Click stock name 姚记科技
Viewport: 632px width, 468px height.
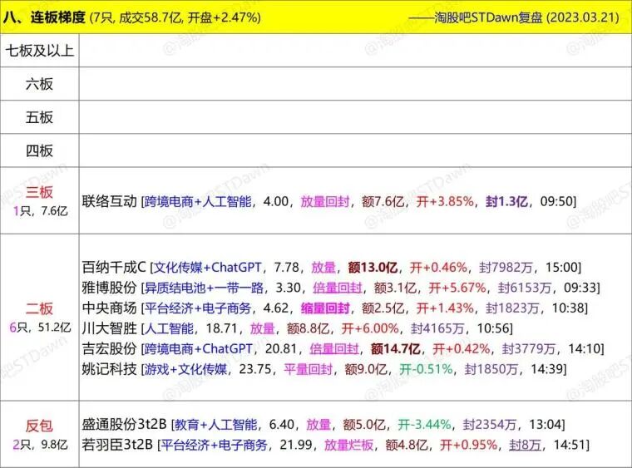pos(109,369)
